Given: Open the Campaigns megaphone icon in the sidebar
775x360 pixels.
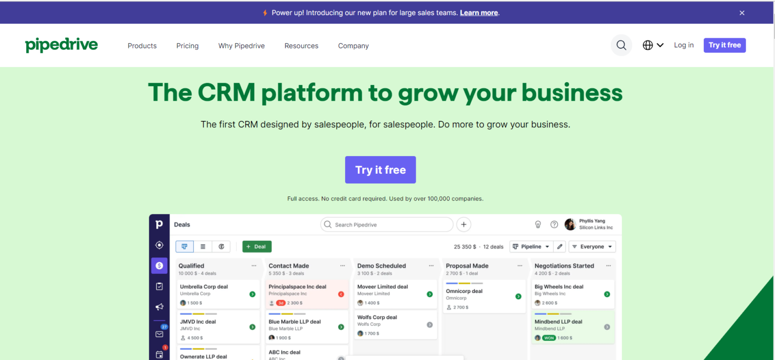Looking at the screenshot, I should [159, 306].
